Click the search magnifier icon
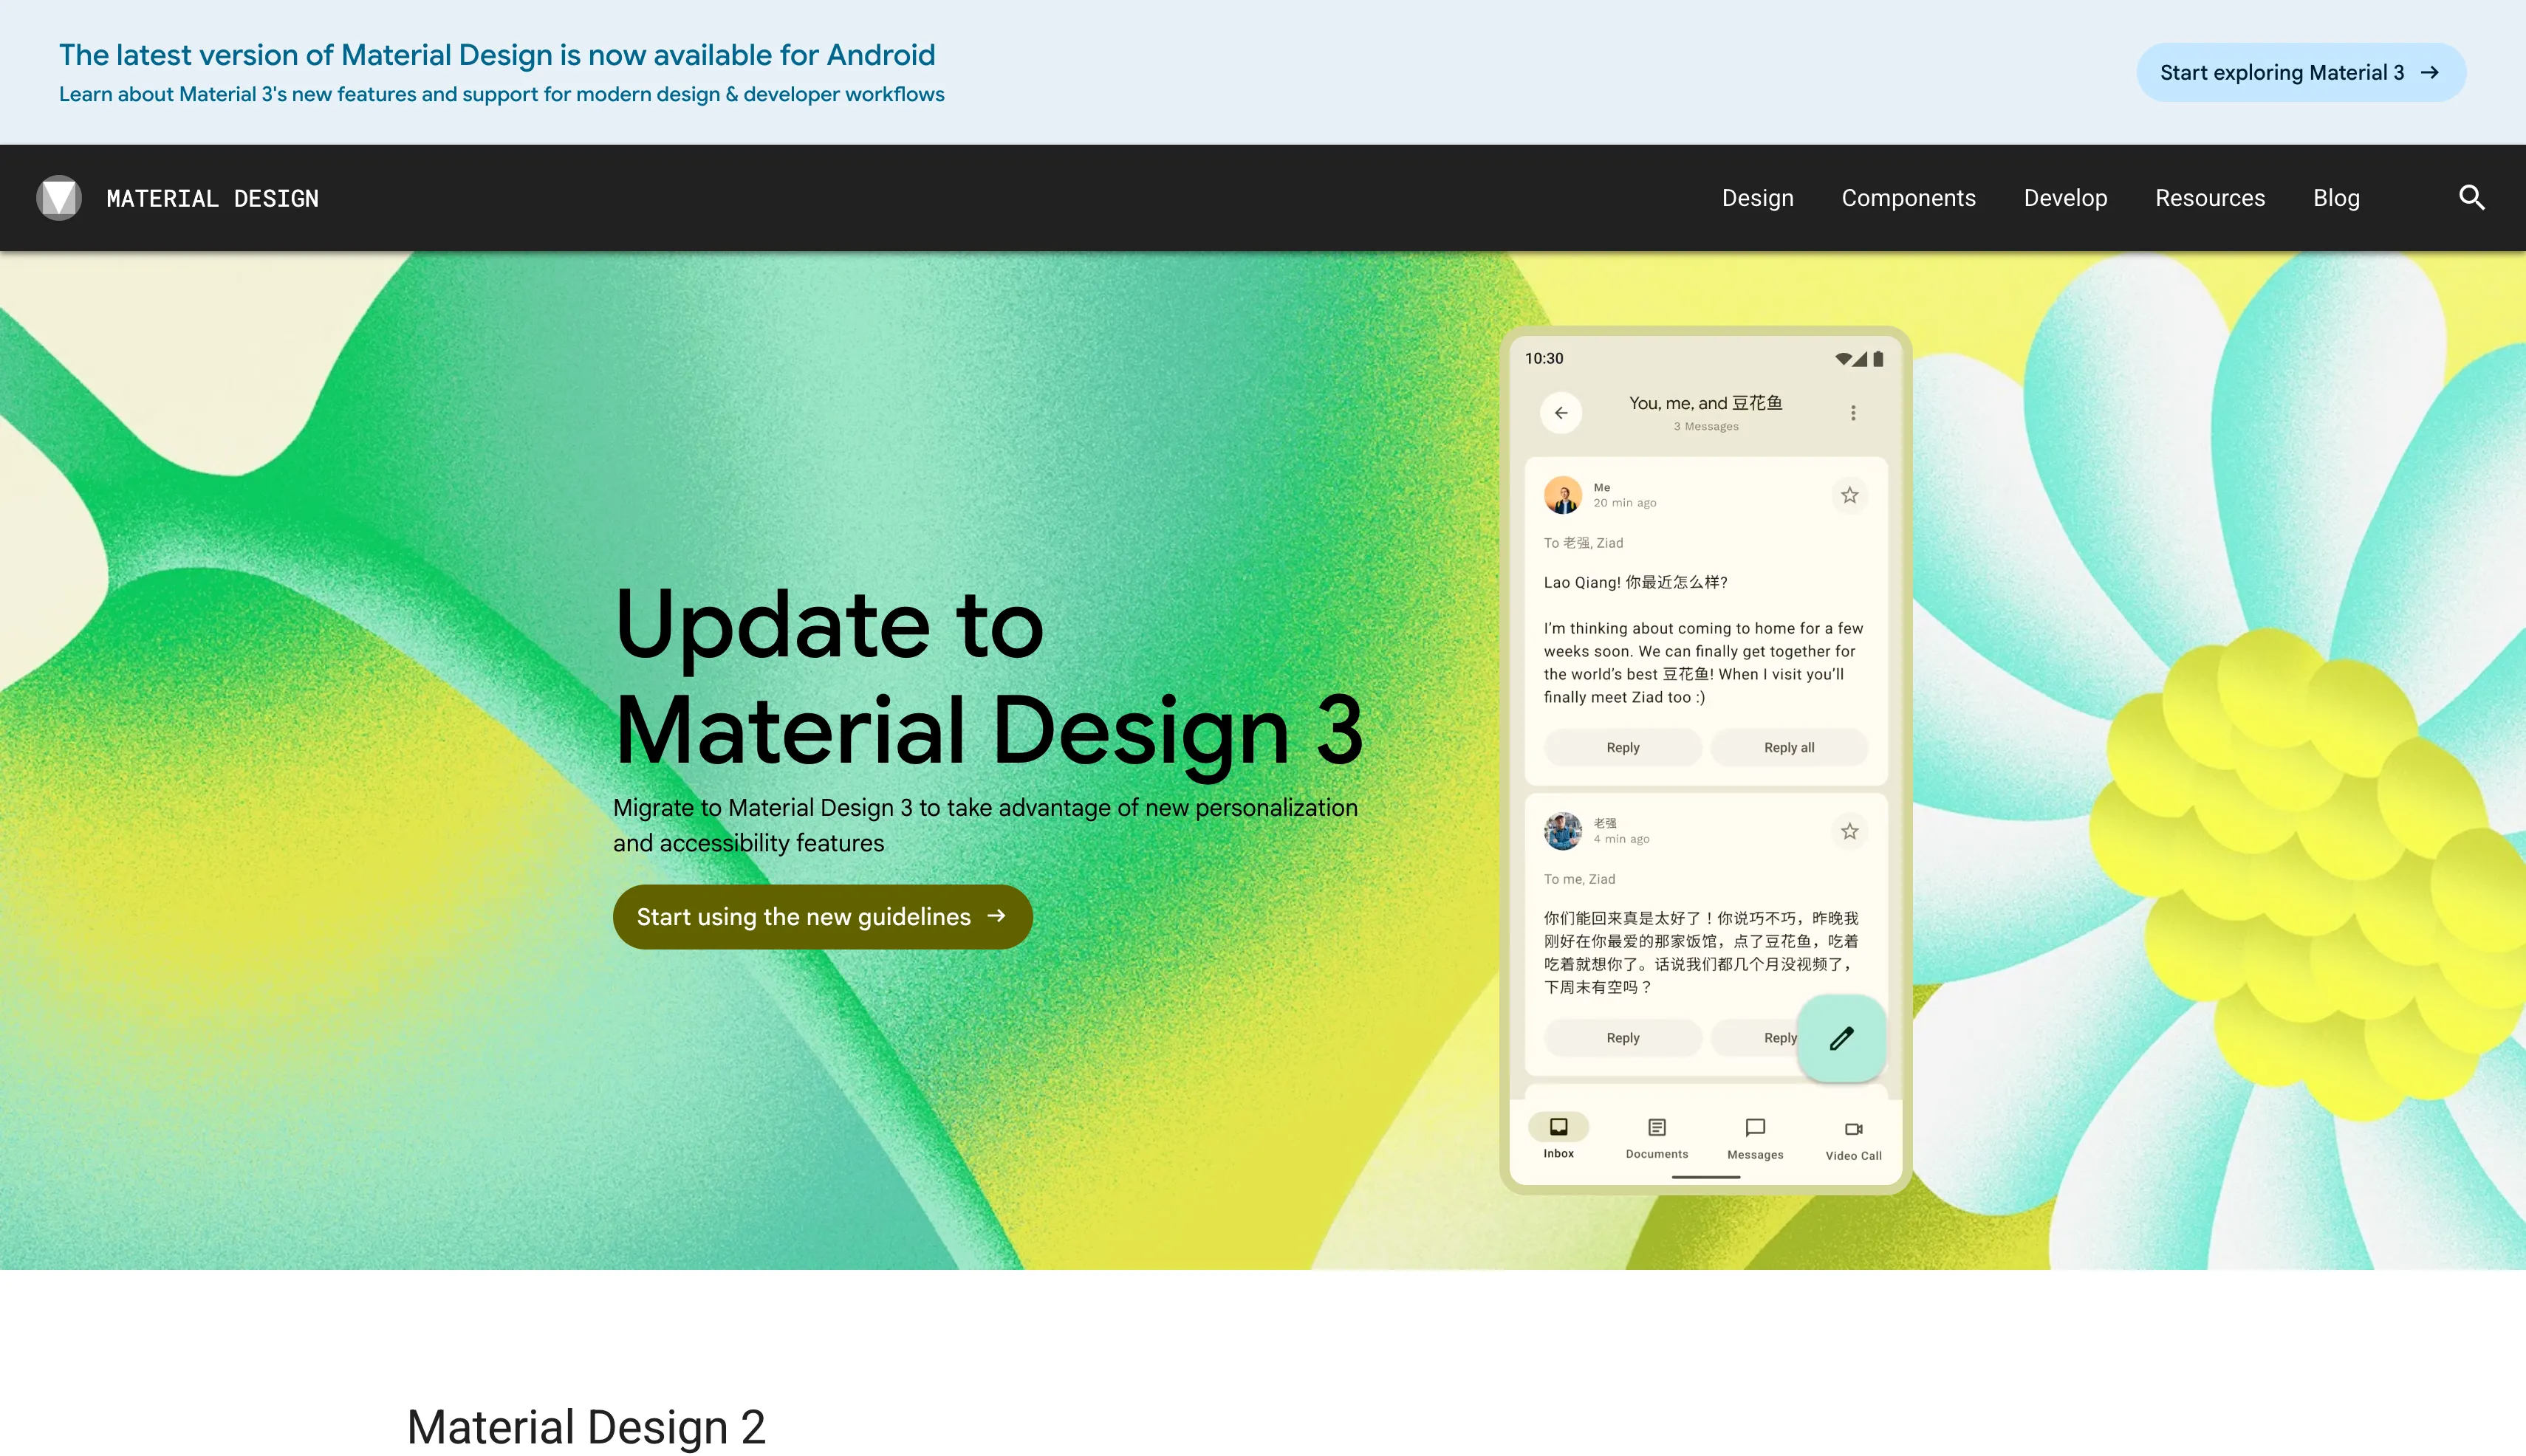 [x=2471, y=198]
